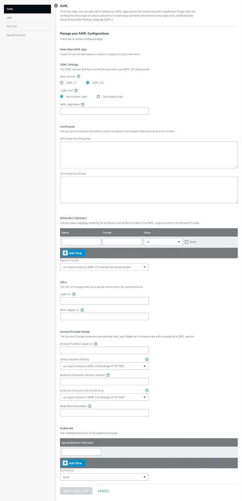Show help for Assertion Consumer Service Location
The width and height of the screenshot is (242, 501).
coord(108,375)
